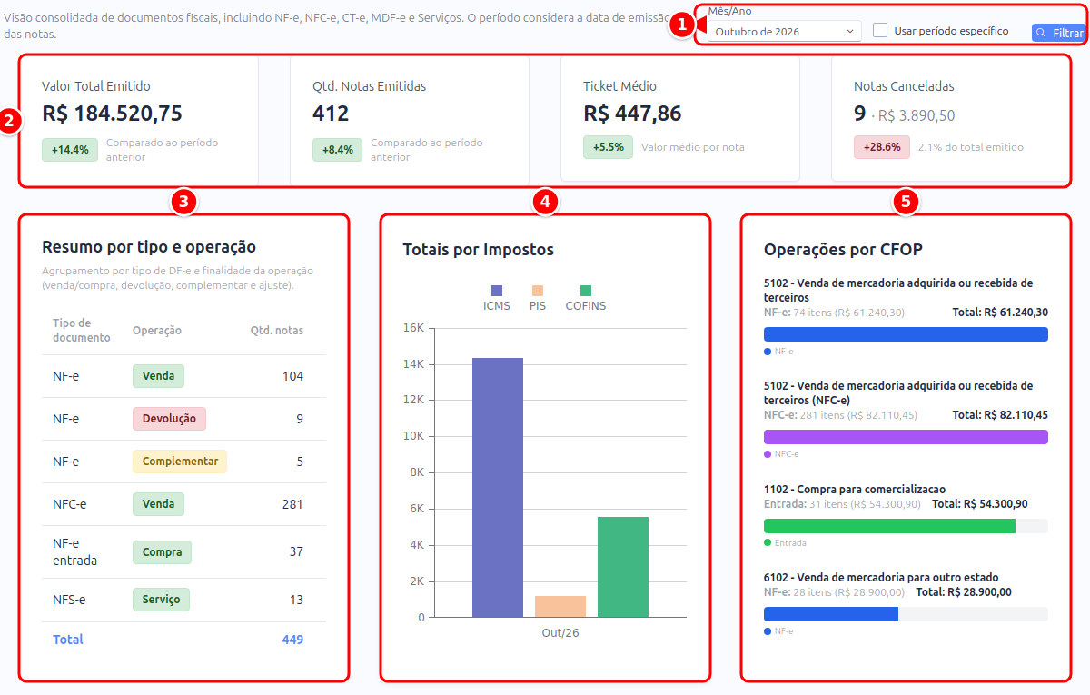Click the 1102 - Compra para comercializacao title

(x=855, y=490)
